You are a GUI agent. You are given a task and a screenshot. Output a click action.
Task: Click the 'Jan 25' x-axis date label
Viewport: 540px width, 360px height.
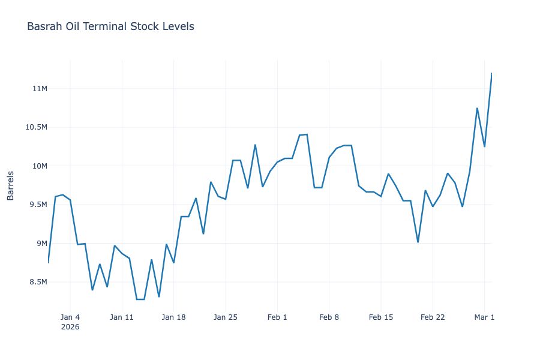pos(226,317)
